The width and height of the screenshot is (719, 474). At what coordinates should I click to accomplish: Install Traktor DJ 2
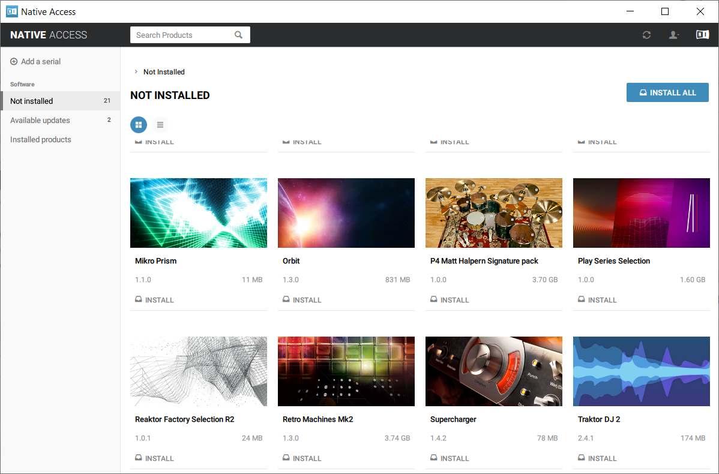point(598,458)
